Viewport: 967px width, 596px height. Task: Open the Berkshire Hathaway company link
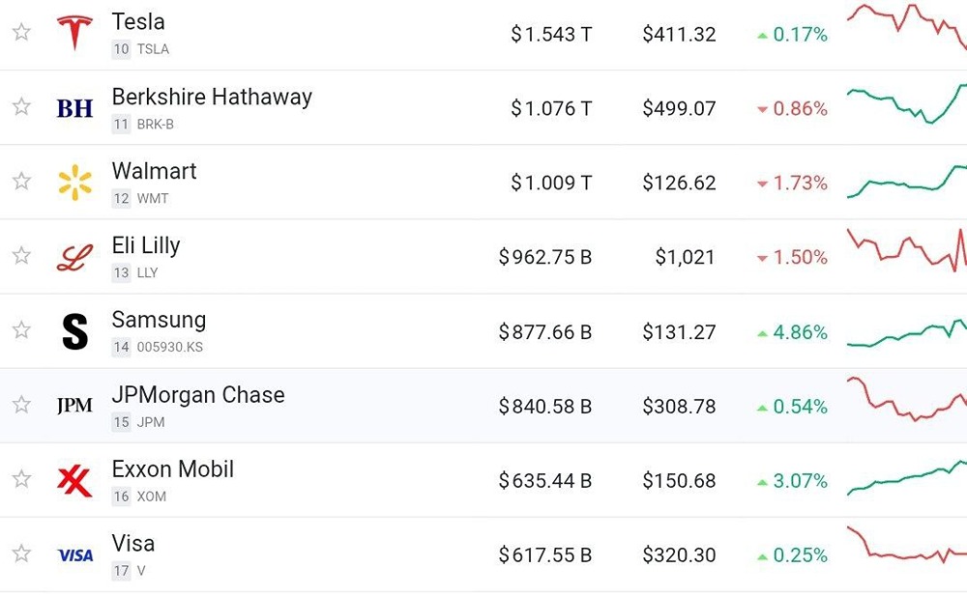click(x=212, y=97)
